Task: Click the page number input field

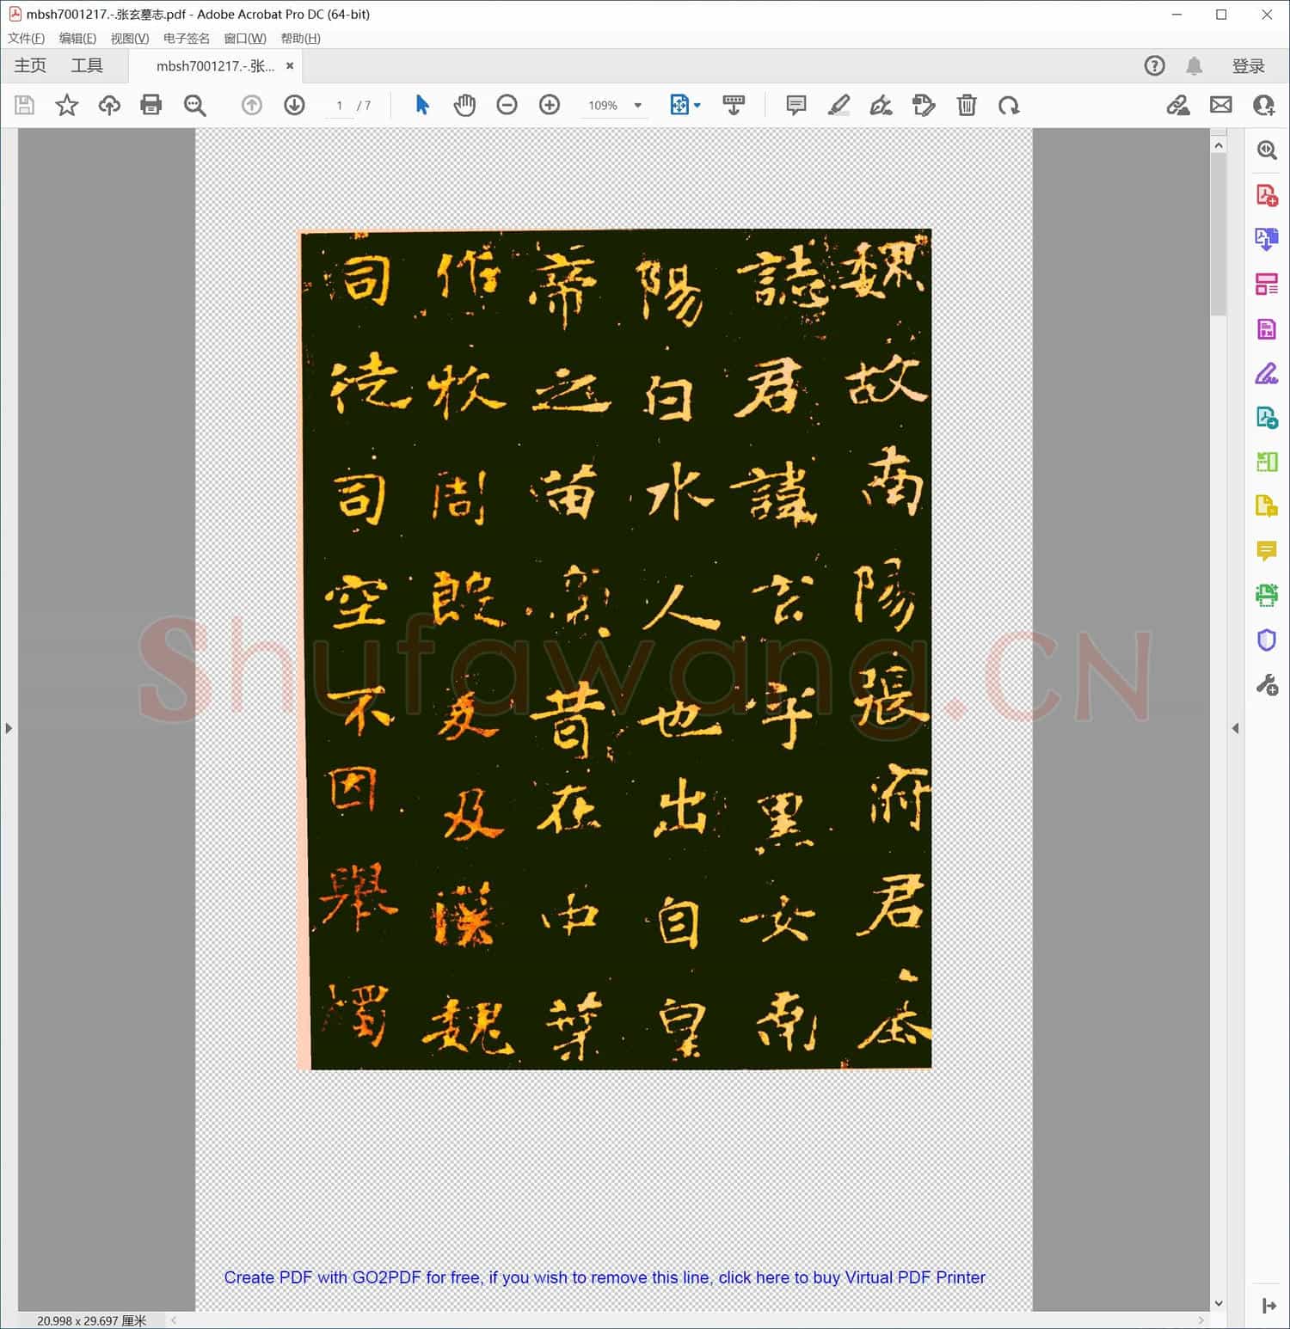Action: click(x=340, y=106)
